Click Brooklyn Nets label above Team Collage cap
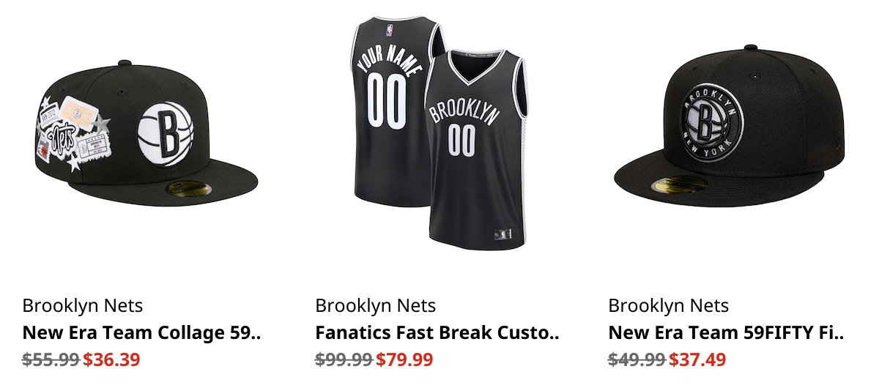The height and width of the screenshot is (388, 879). point(83,305)
